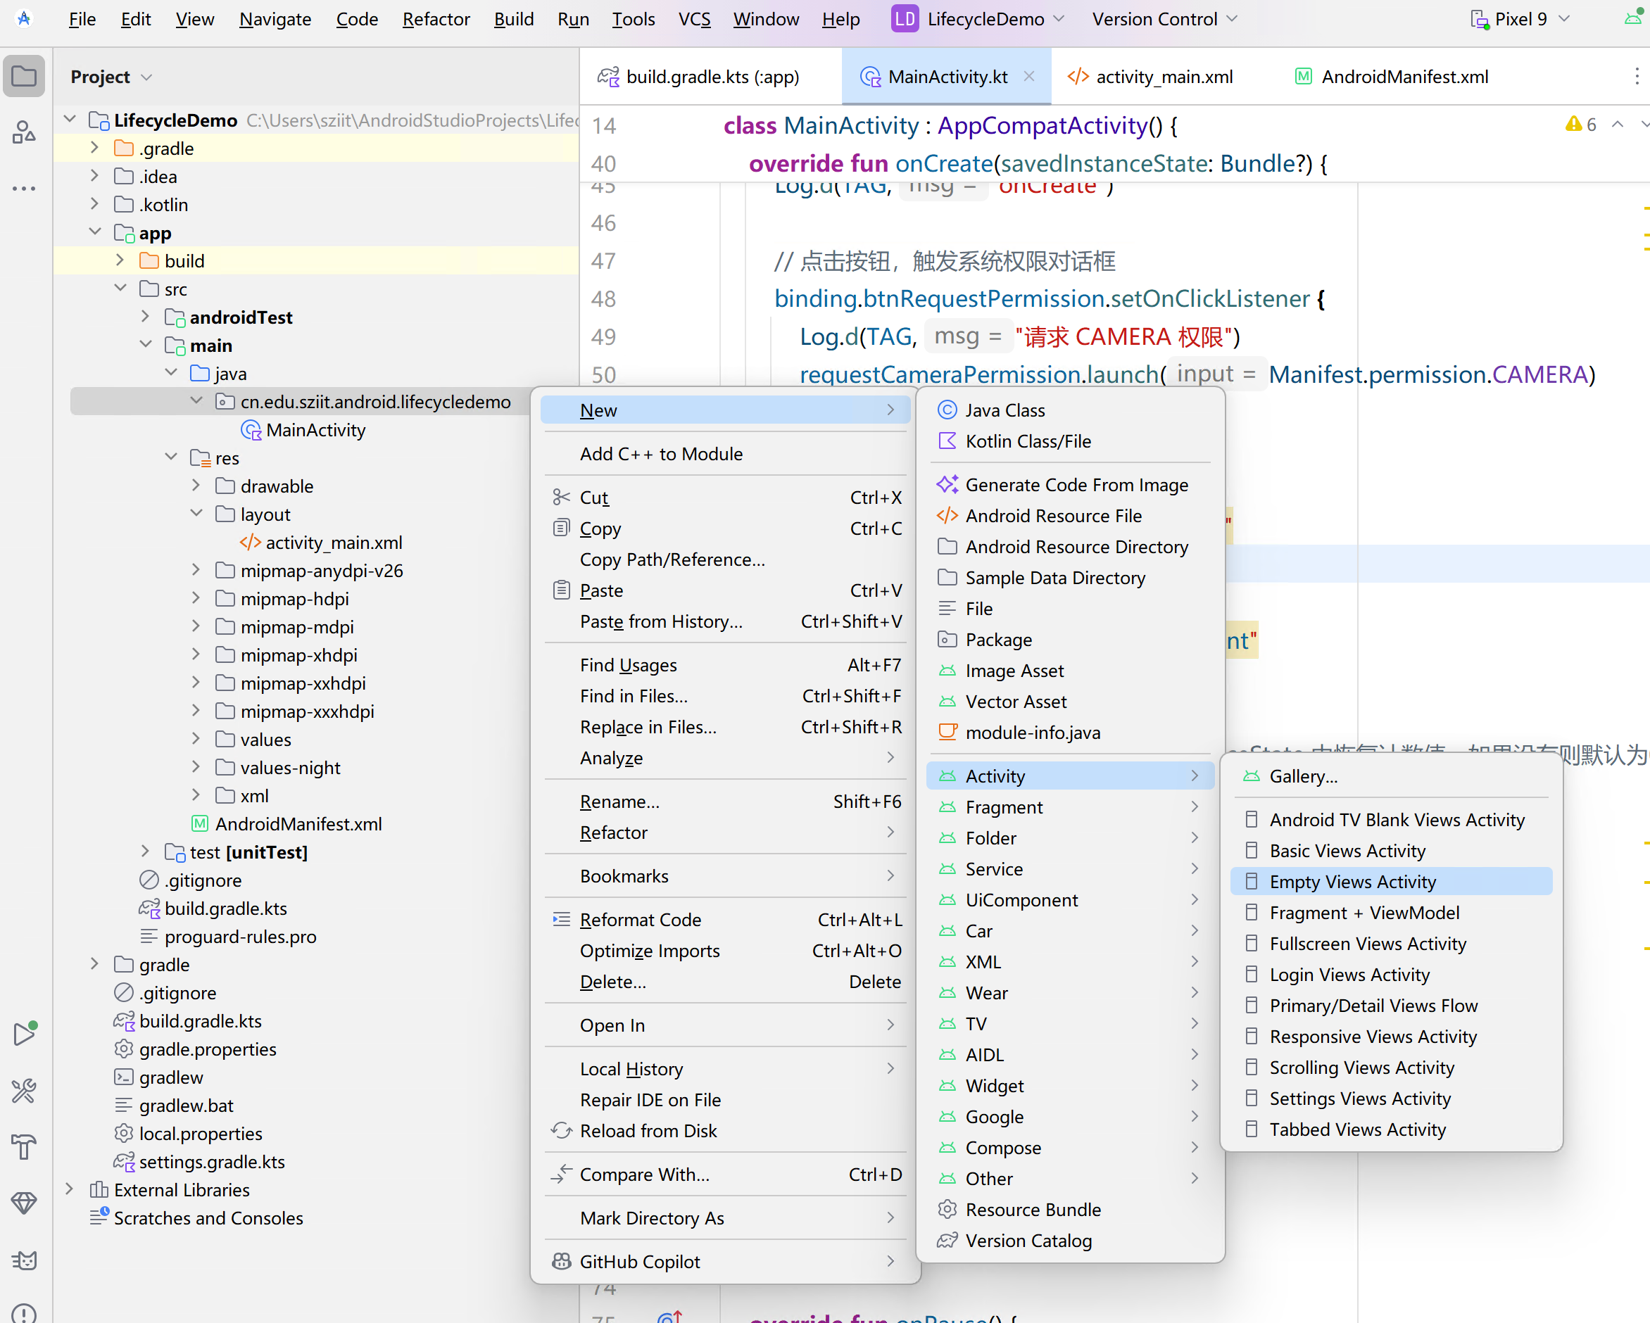Open the Compose submenu

1070,1148
